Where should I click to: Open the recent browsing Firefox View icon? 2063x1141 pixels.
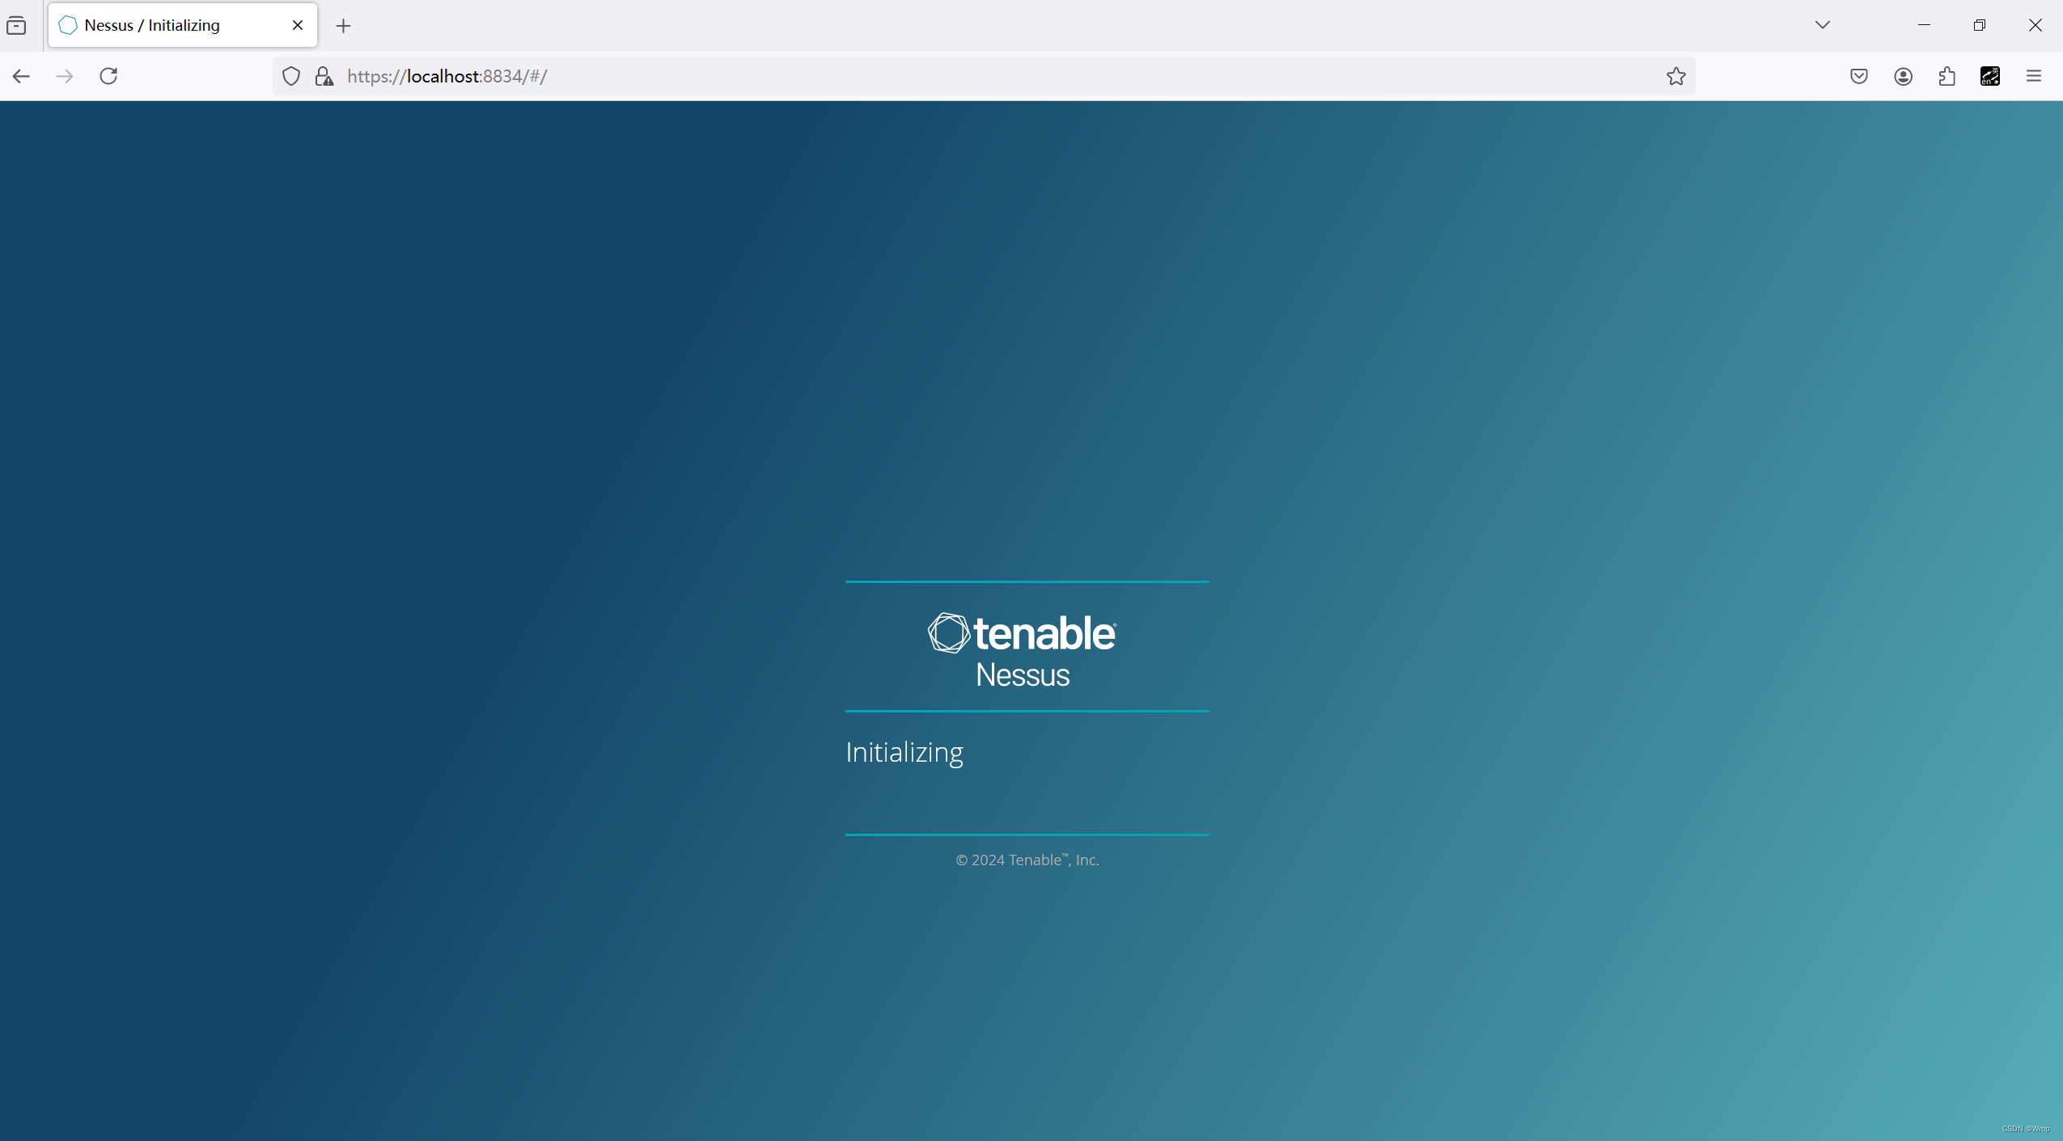pos(16,26)
